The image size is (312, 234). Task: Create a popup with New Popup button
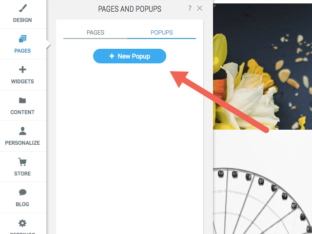(x=130, y=56)
